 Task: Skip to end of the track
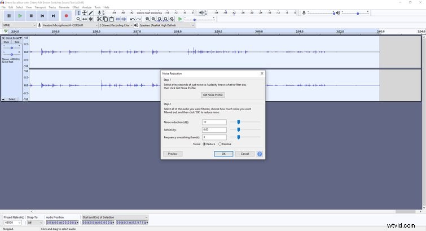click(54, 16)
